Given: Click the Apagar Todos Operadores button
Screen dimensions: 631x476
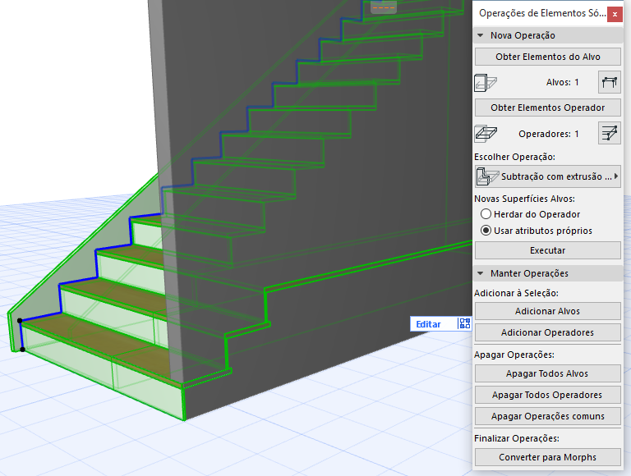Looking at the screenshot, I should (548, 395).
